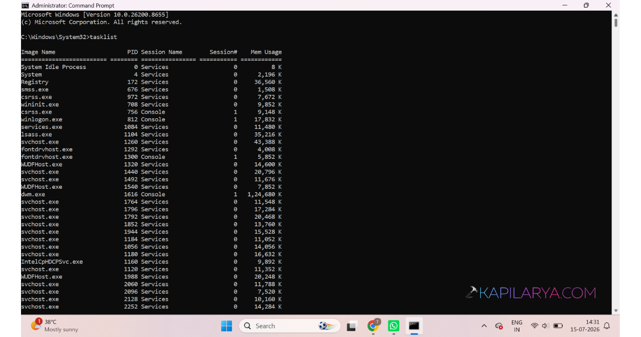Click the "dwm.exe" process name

(x=33, y=194)
